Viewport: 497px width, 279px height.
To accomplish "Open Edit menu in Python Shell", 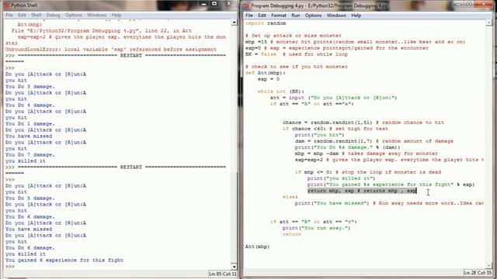I will point(22,15).
